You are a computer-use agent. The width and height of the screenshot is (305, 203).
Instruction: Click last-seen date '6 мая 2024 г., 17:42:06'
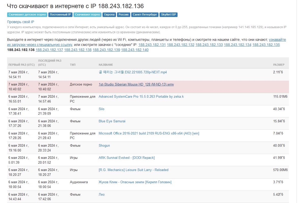tap(48, 197)
